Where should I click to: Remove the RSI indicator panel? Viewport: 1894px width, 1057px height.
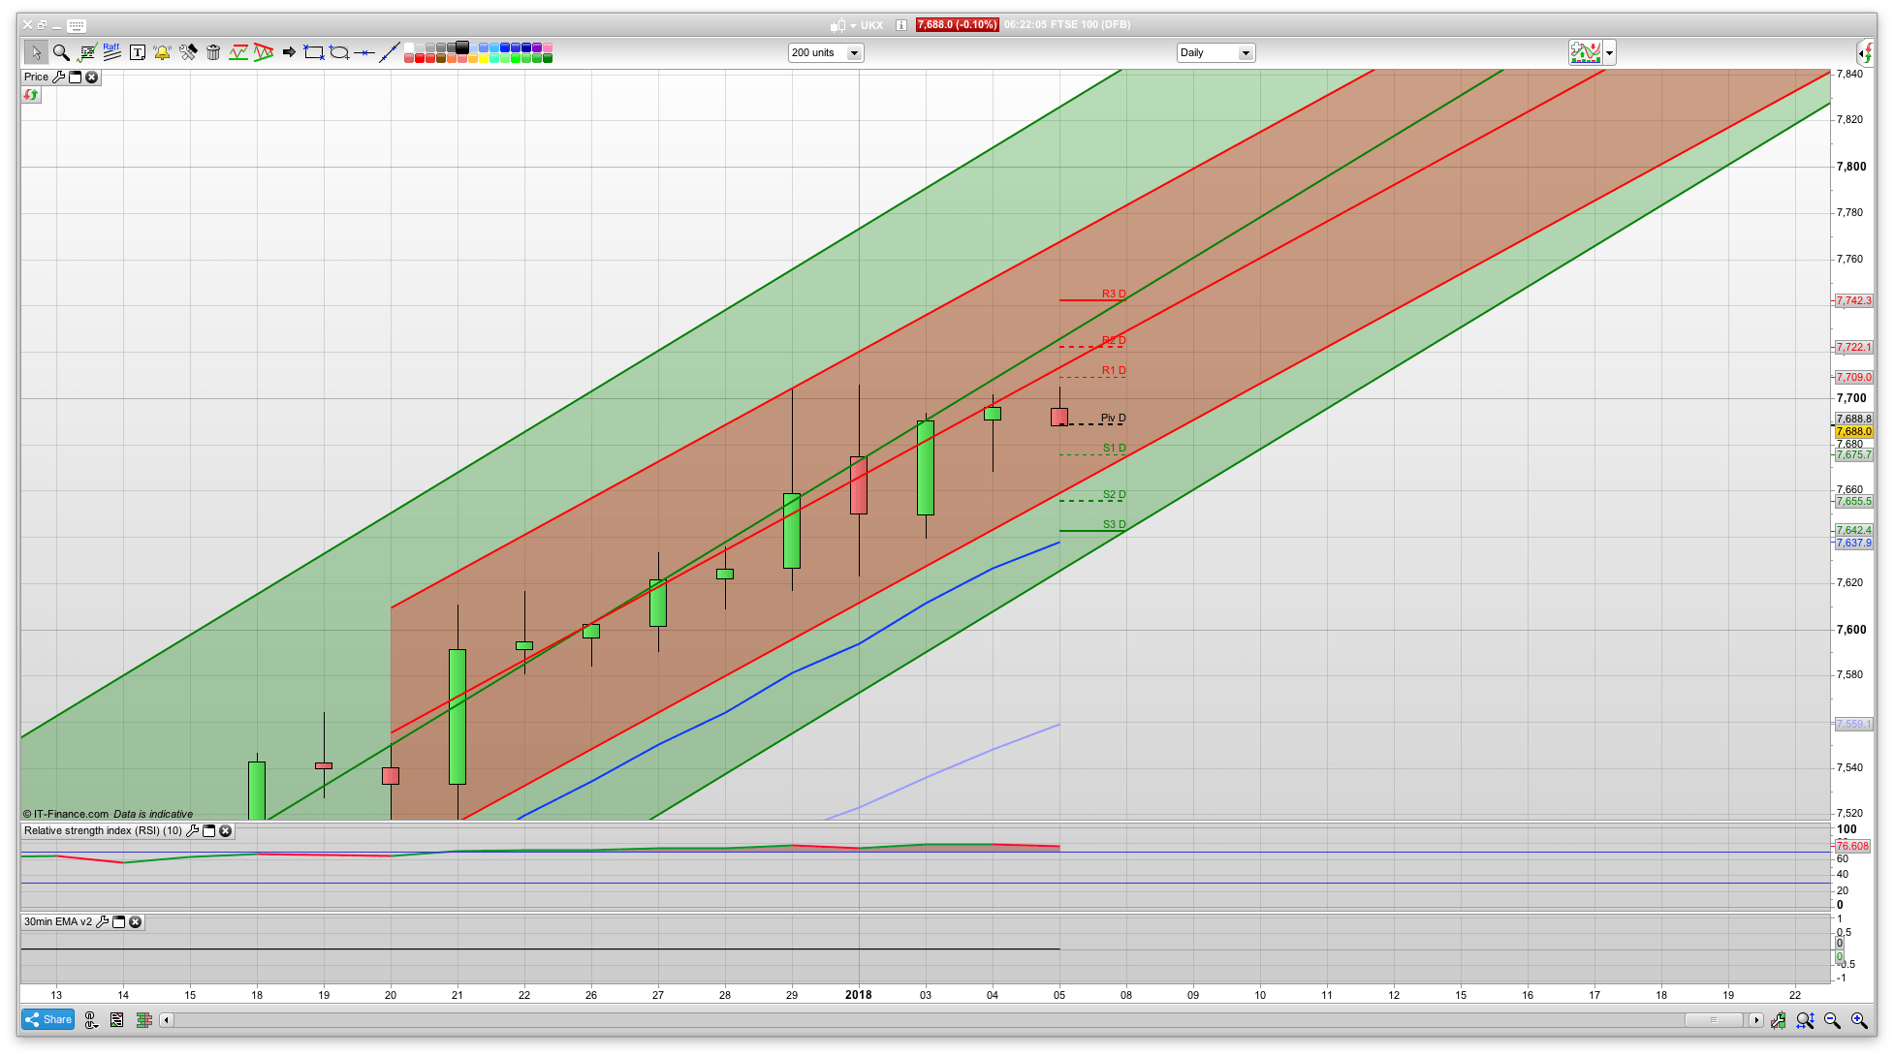226,830
